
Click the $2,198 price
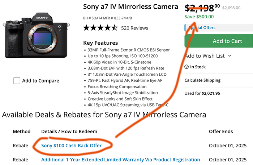202,8
